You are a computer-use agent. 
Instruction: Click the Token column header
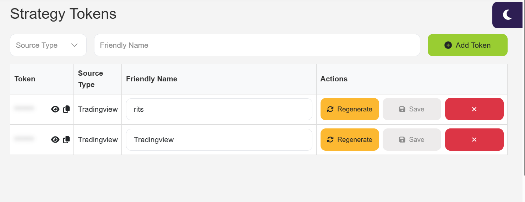click(25, 79)
